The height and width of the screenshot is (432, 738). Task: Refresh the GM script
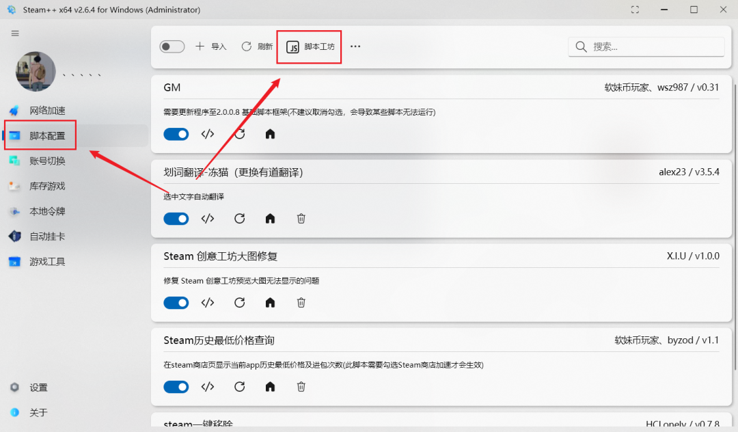(x=240, y=134)
